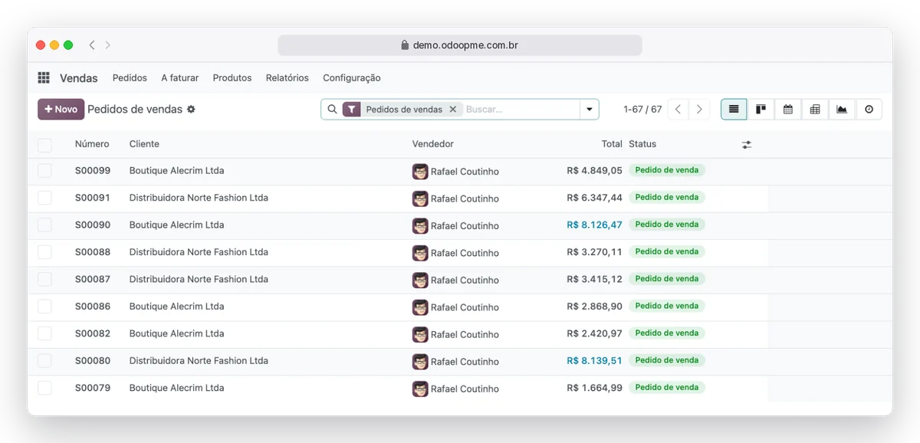Open gear settings next to Pedidos de vendas

[x=191, y=110]
